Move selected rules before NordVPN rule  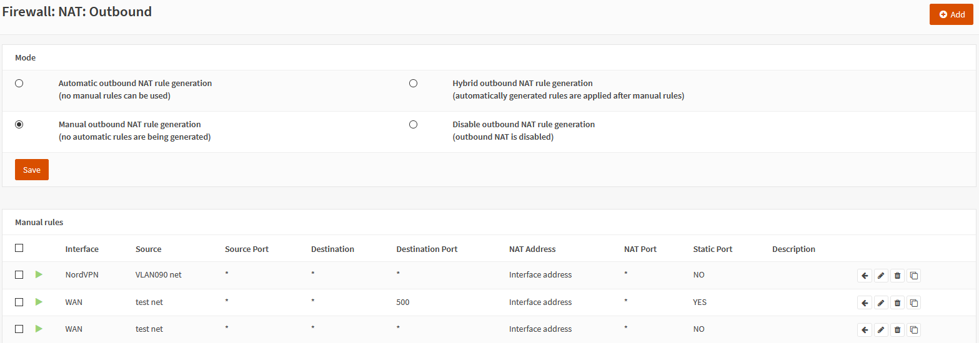[865, 275]
